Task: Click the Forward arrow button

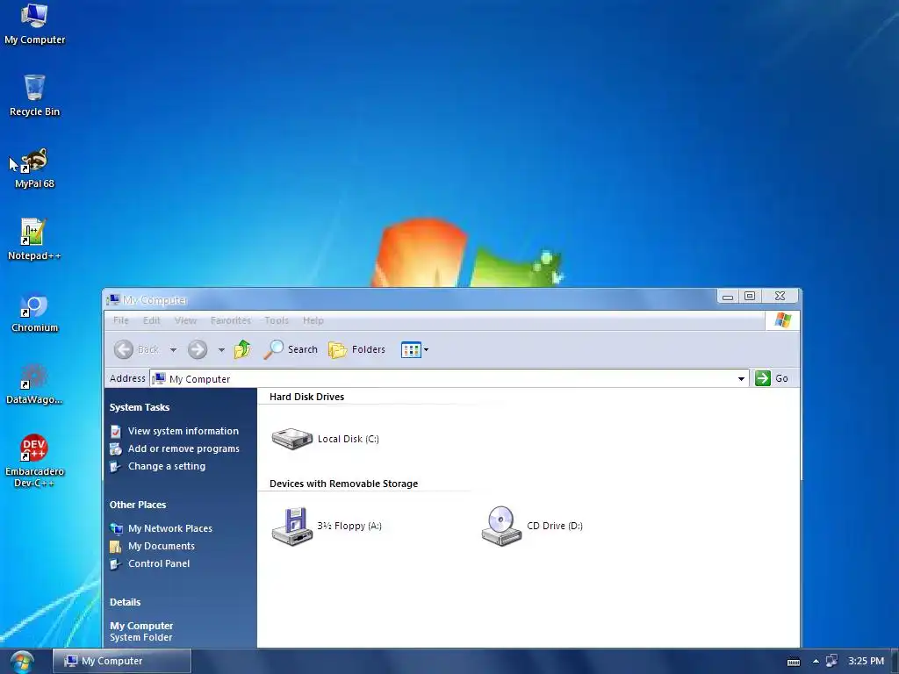Action: pyautogui.click(x=198, y=349)
